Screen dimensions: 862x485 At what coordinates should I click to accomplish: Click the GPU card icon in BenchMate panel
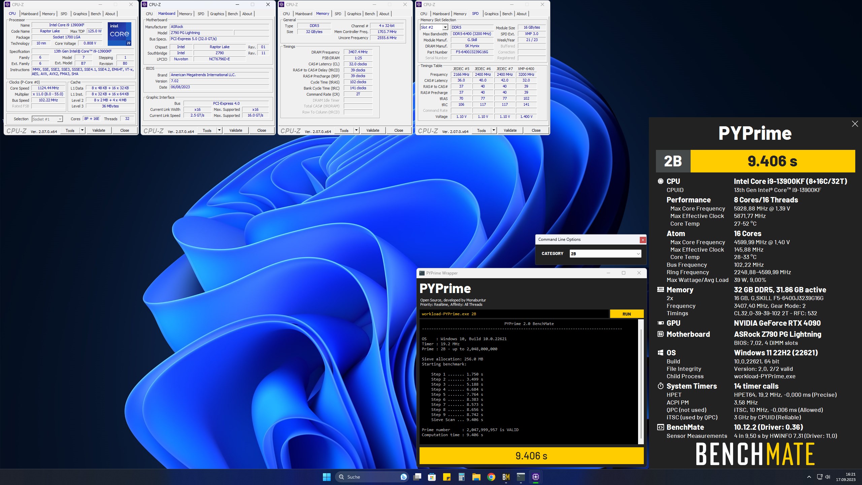[661, 323]
